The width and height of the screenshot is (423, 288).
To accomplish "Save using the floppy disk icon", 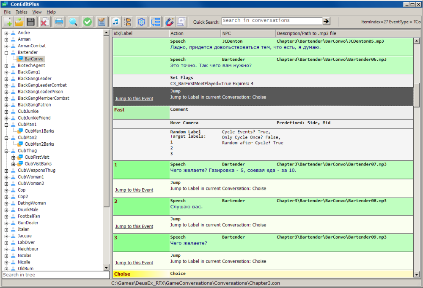I will point(30,22).
